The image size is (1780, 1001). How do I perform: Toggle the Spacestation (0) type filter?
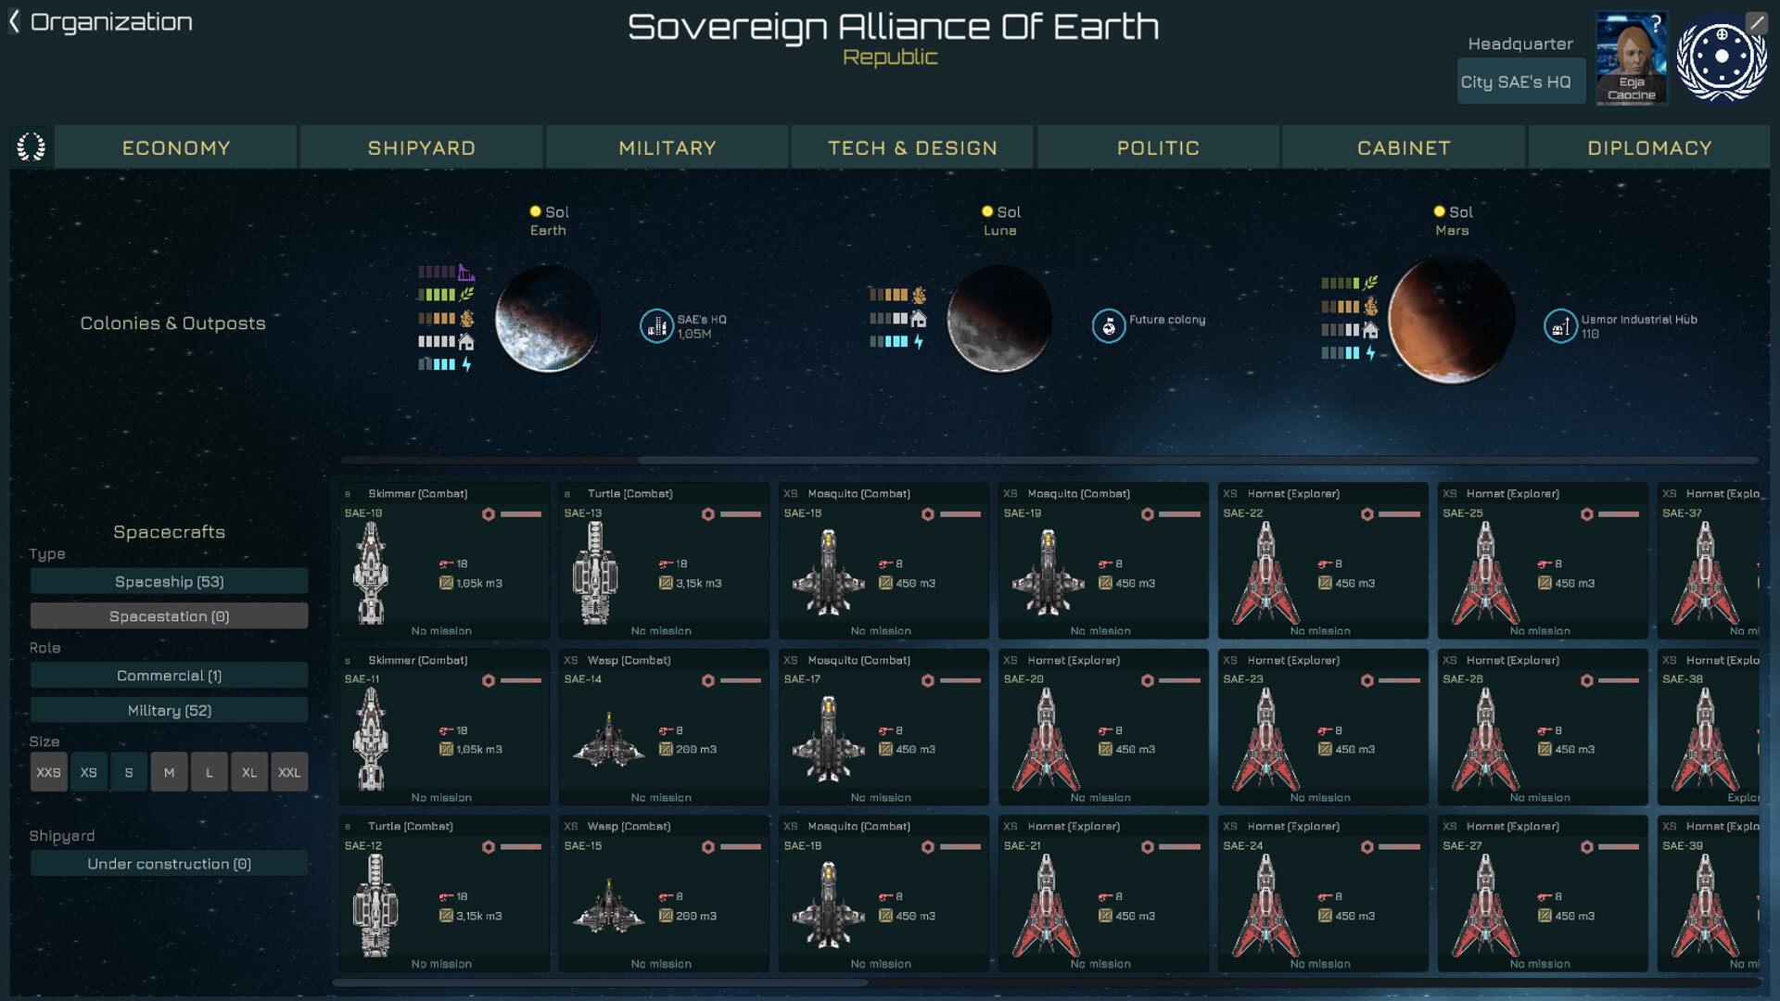169,616
